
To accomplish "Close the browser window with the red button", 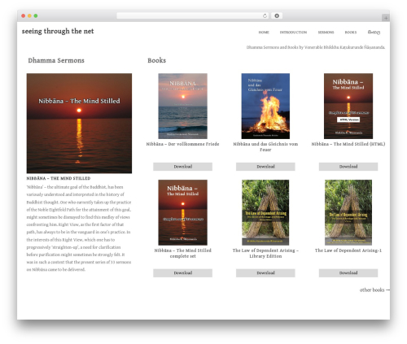I will pos(24,15).
